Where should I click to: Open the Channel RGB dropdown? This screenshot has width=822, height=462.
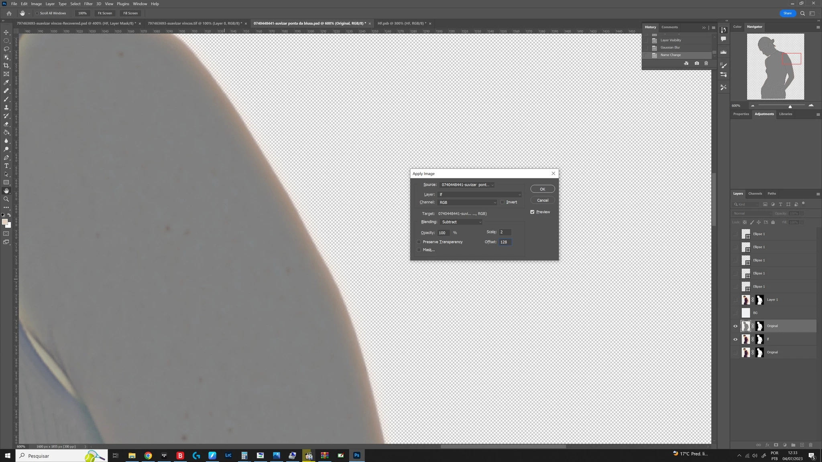[468, 203]
